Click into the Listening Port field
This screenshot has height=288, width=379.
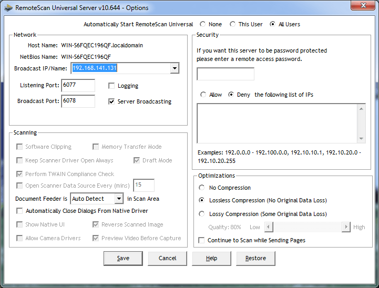coord(78,85)
